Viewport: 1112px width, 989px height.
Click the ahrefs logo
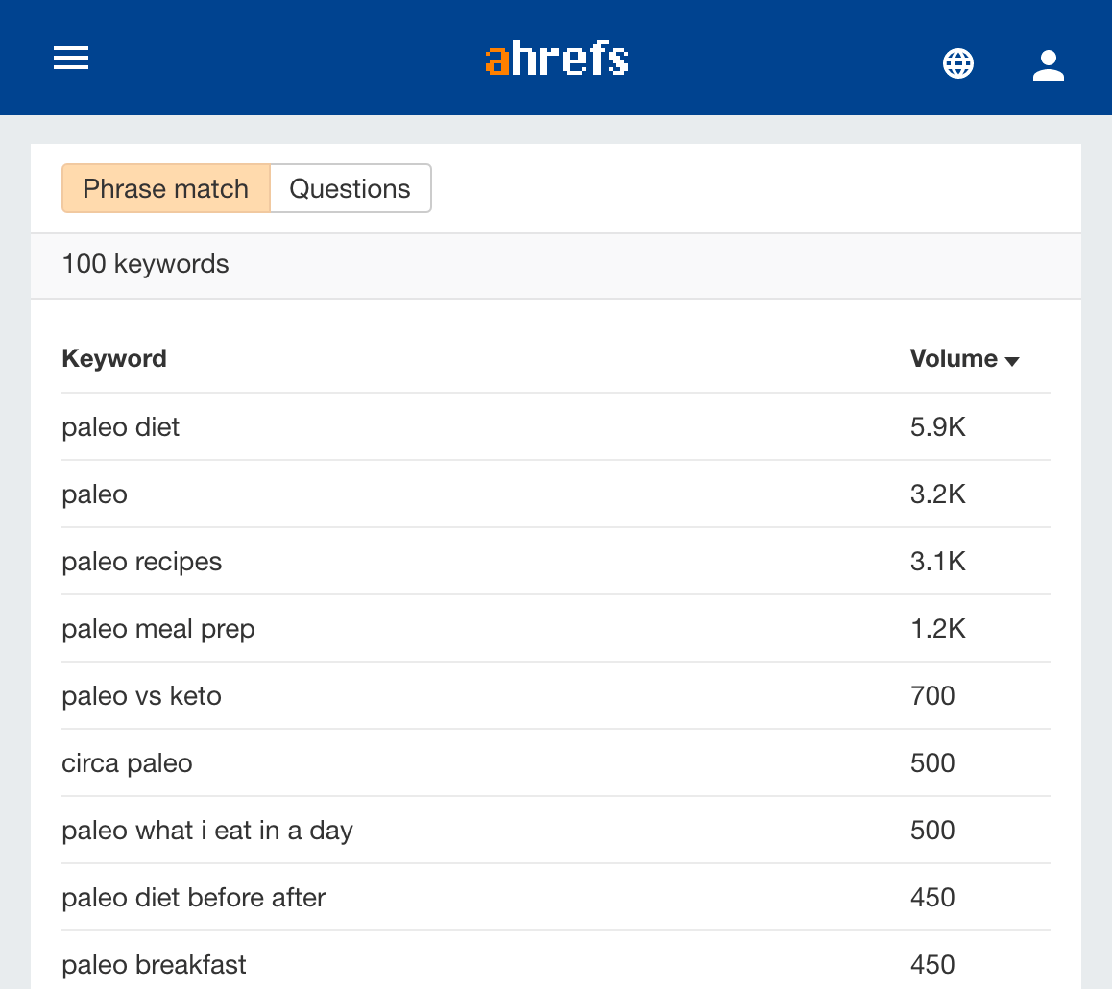point(557,59)
